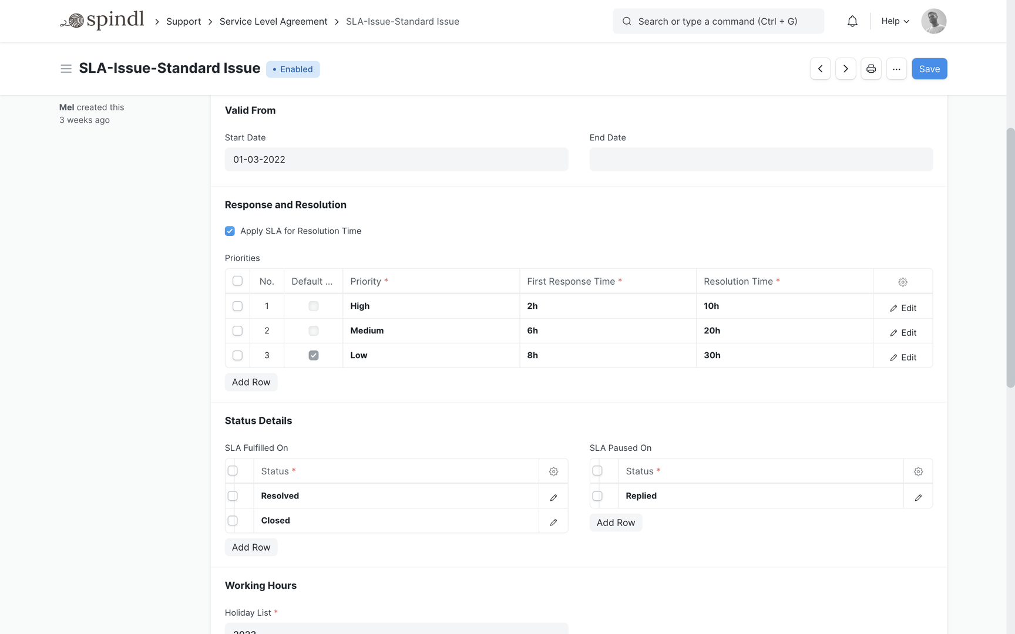
Task: Open Priorities table settings gear
Action: (x=902, y=282)
